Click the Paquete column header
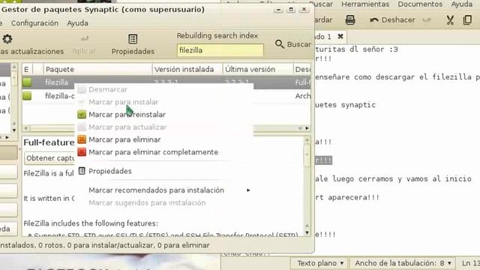 [97, 70]
